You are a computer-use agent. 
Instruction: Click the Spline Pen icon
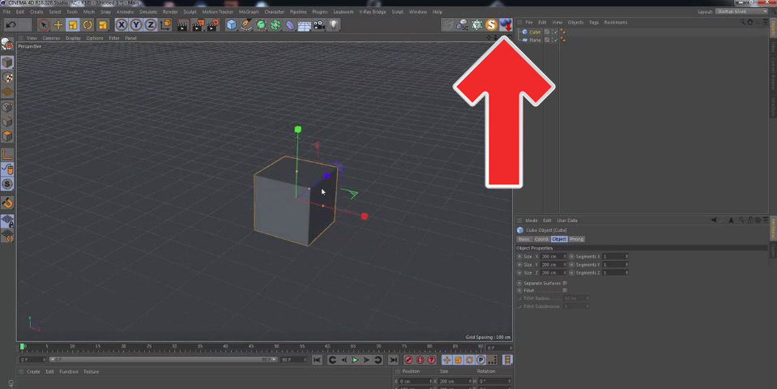(x=246, y=25)
